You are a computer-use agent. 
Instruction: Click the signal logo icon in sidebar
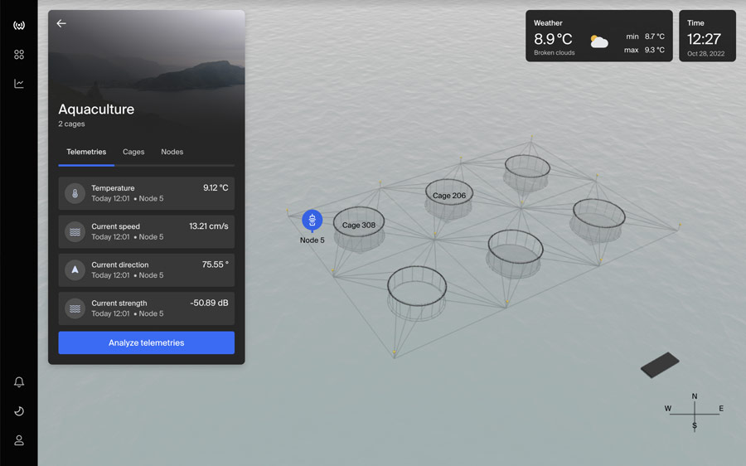19,25
